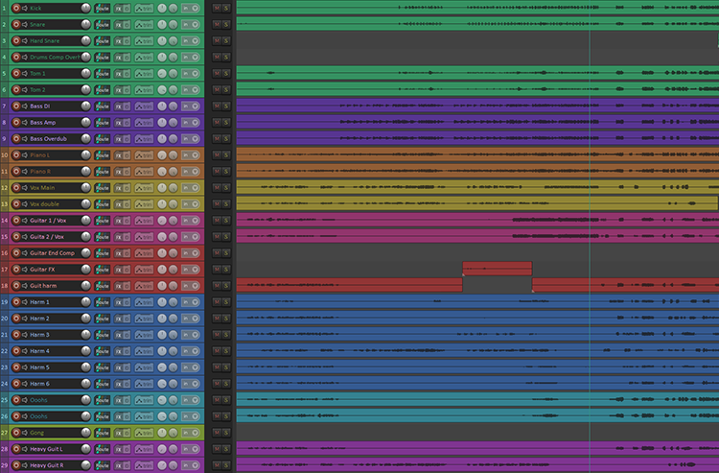Select the Vox double audio item
Viewport: 719px width, 473px height.
click(x=476, y=203)
